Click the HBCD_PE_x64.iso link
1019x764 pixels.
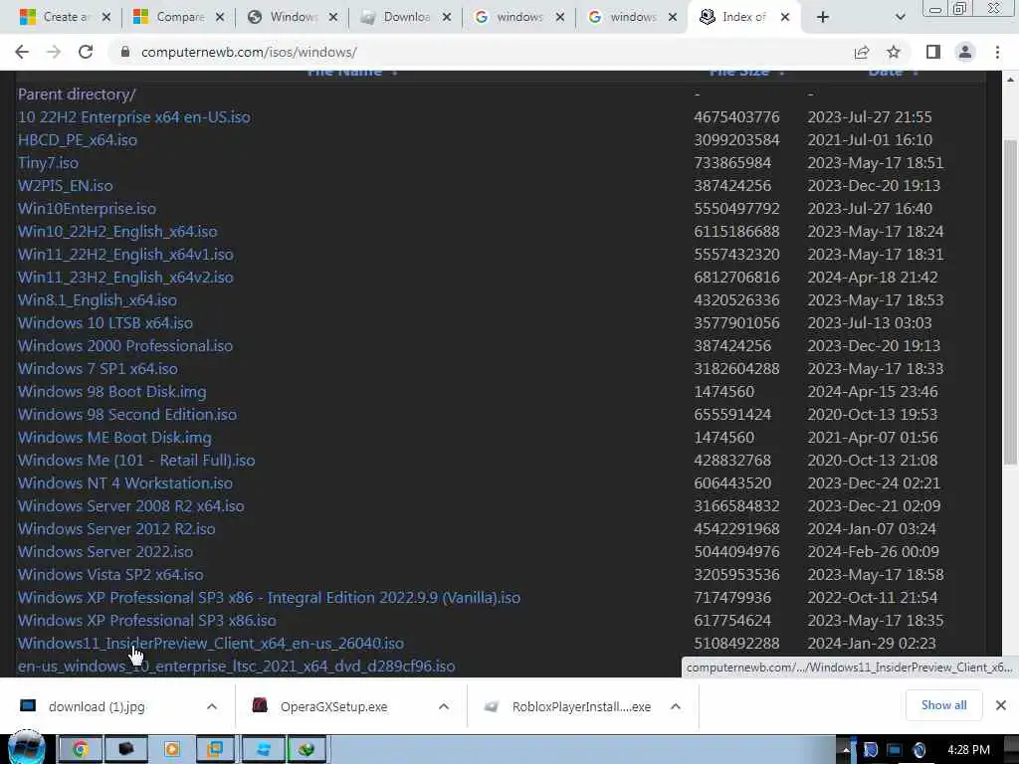click(x=78, y=139)
